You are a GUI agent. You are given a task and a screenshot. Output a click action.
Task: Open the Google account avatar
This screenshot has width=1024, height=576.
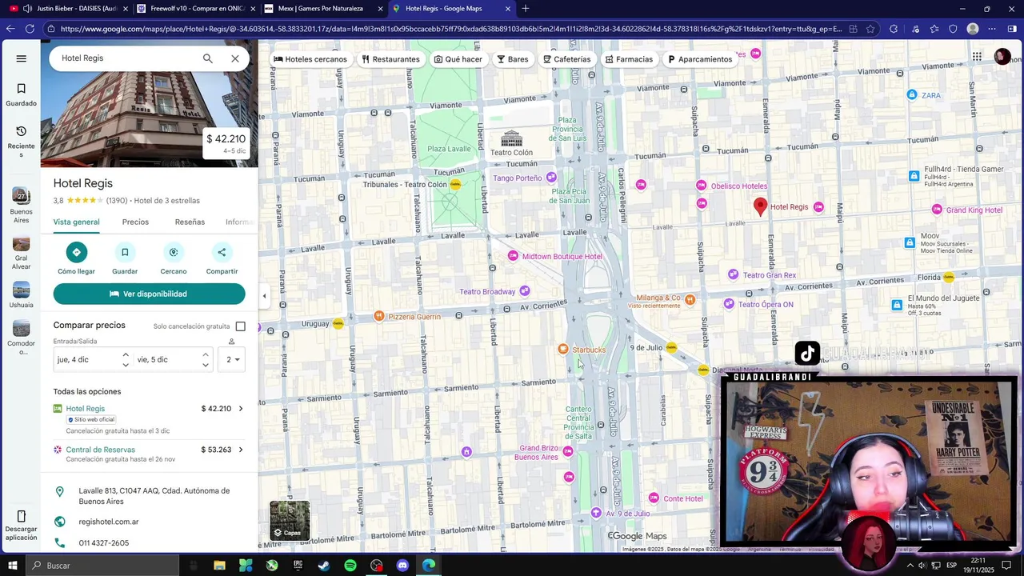[1002, 56]
